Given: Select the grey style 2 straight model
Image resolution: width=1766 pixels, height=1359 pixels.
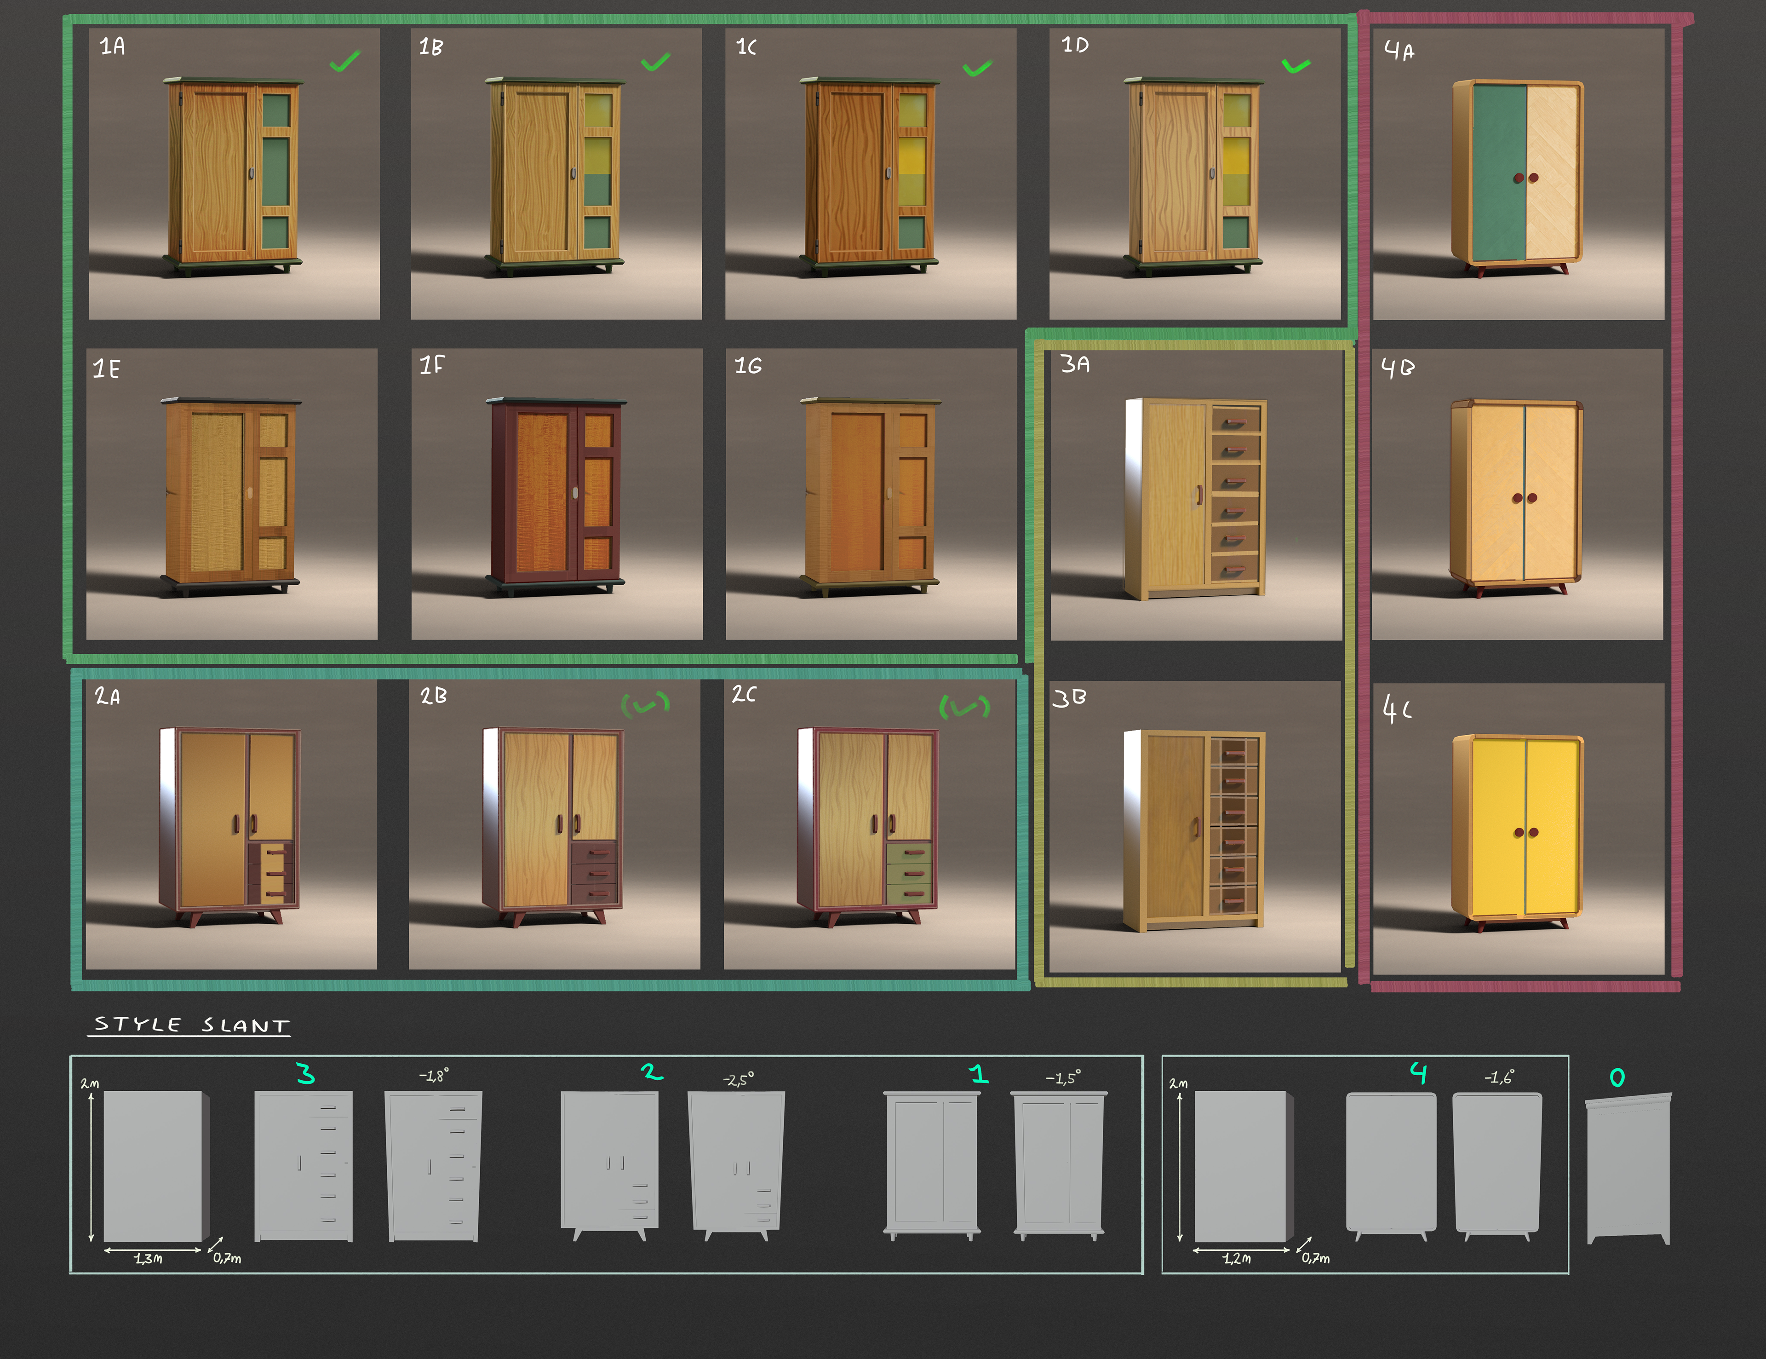Looking at the screenshot, I should pos(610,1167).
